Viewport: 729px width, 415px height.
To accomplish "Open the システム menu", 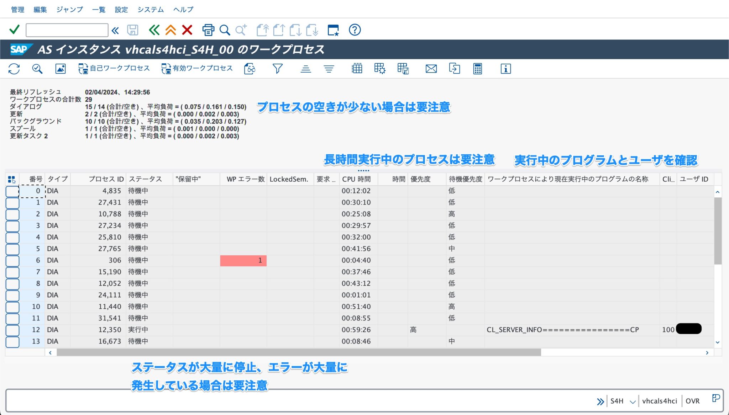I will [150, 10].
